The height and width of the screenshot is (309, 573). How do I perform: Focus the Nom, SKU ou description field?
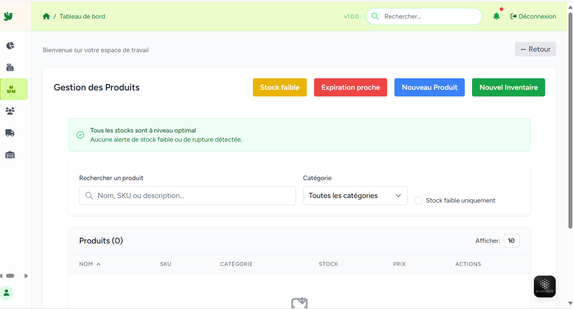tap(187, 195)
